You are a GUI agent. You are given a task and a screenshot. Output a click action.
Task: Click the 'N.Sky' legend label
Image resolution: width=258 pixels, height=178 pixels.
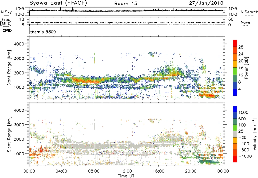6,12
